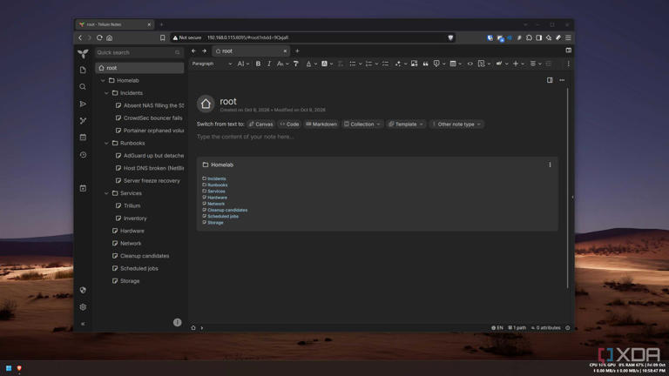Click the Trilium logo icon in the sidebar
The width and height of the screenshot is (669, 376).
tap(84, 54)
